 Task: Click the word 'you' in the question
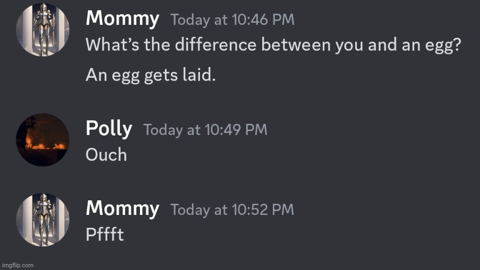coord(349,46)
